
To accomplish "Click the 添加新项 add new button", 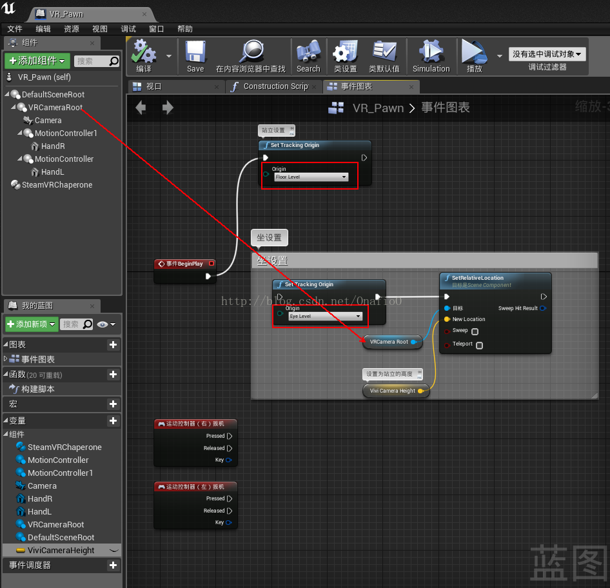I will tap(32, 324).
